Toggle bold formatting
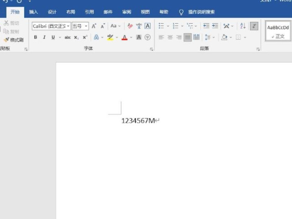 [36, 37]
